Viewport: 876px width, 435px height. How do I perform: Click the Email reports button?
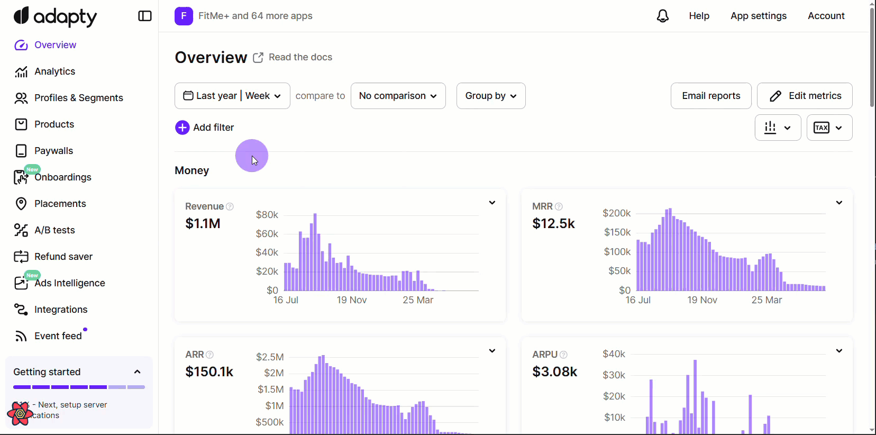click(711, 96)
